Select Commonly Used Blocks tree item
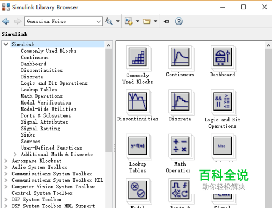The height and width of the screenshot is (208, 272). [48, 51]
